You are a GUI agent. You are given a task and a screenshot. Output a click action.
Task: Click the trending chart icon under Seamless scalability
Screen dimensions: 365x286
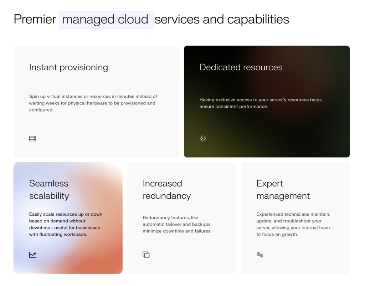pyautogui.click(x=32, y=255)
